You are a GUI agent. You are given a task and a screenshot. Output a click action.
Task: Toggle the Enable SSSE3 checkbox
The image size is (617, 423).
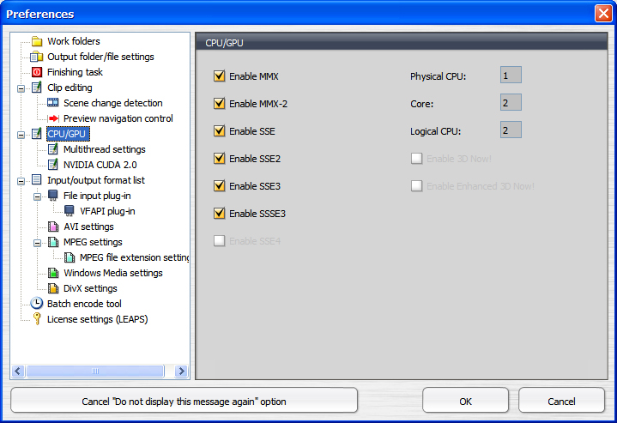[219, 214]
